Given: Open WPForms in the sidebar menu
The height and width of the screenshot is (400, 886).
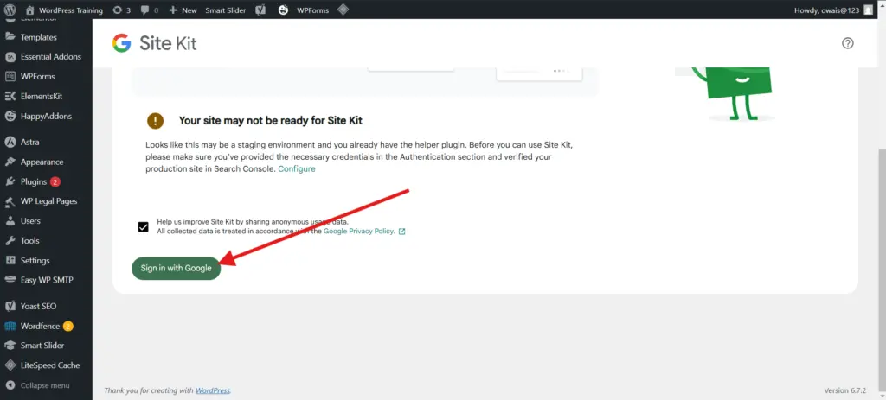Looking at the screenshot, I should click(38, 76).
